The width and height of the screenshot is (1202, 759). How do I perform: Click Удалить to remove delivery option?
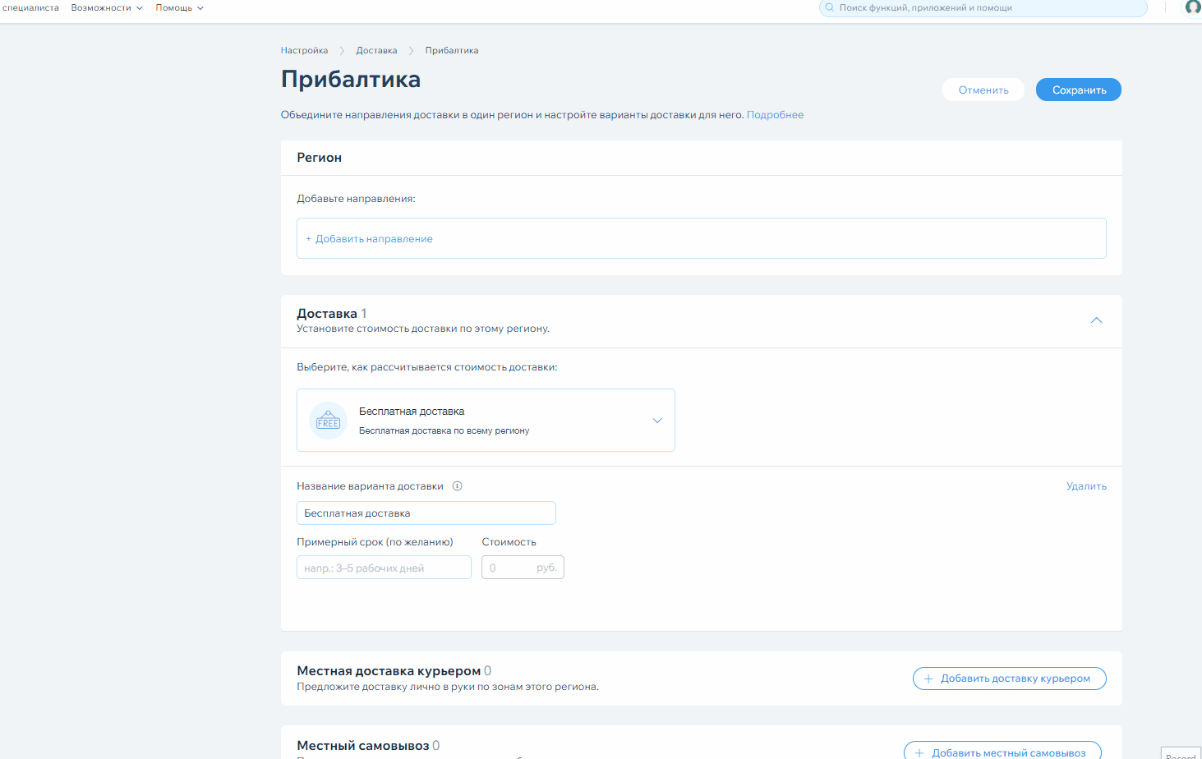click(x=1086, y=486)
